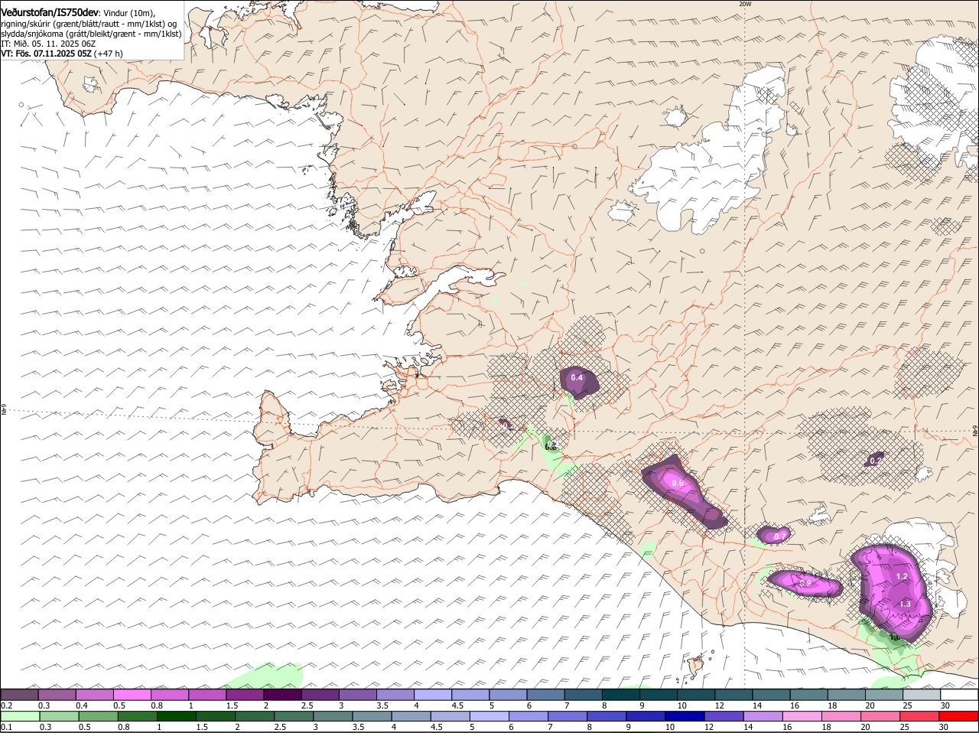Pick the upper legend swatch labeled 4.5

470,695
